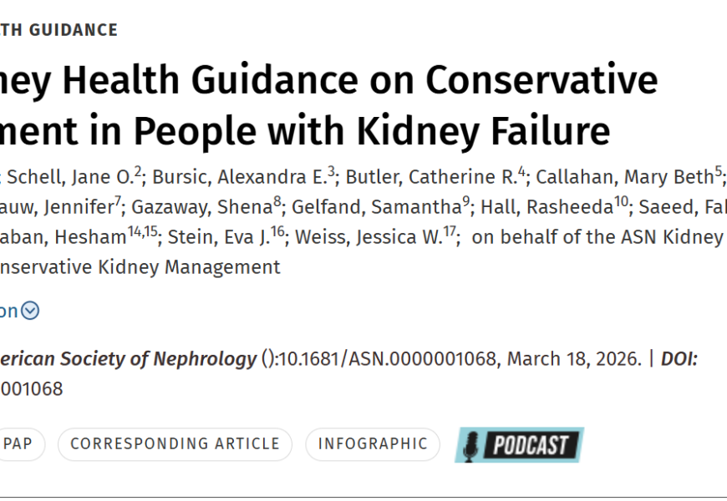Open the PAP tag

[x=18, y=443]
